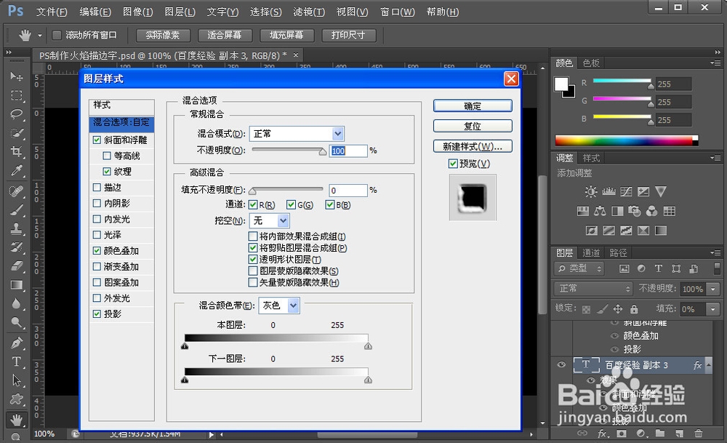Select the Eyedropper tool
Screen dimensions: 727x443
pos(17,171)
